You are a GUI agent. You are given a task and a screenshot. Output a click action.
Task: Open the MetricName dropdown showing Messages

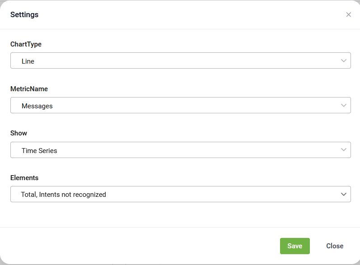click(x=181, y=105)
